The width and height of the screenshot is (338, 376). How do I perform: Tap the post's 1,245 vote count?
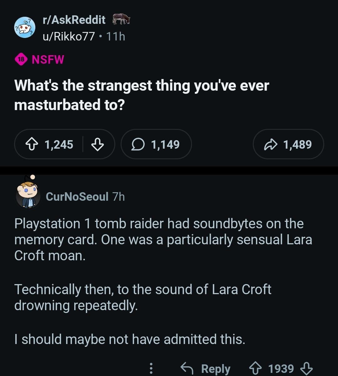coord(59,145)
